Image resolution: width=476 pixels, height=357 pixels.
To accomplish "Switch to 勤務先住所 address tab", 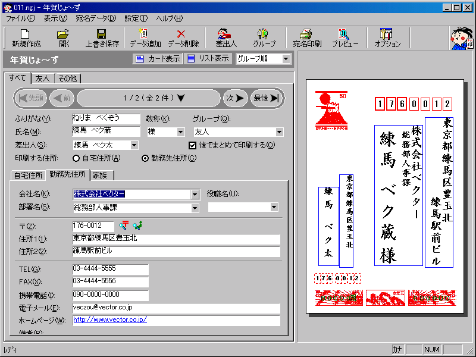I will (x=67, y=174).
